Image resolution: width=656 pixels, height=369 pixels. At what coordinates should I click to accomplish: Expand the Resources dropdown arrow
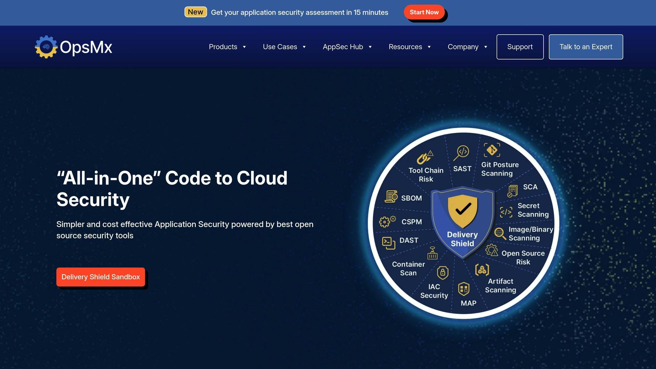(429, 47)
